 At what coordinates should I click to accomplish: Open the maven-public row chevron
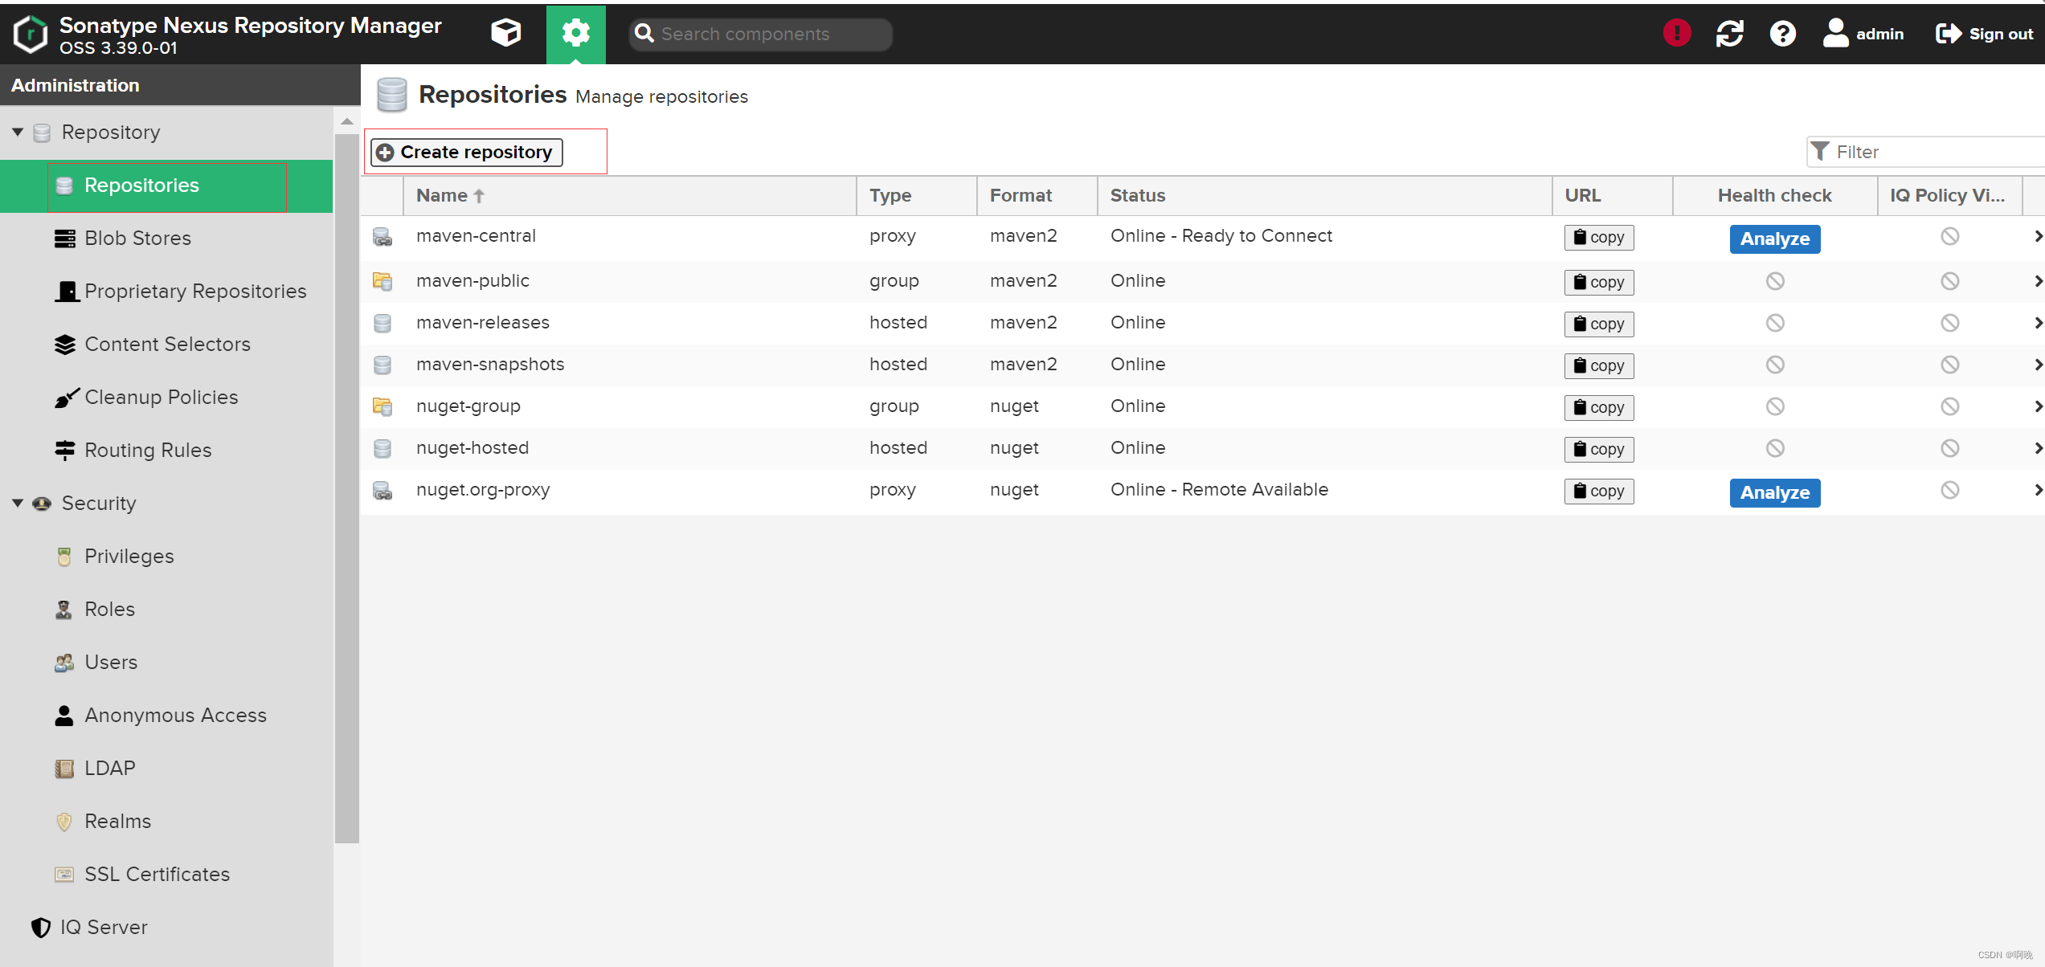coord(2038,282)
